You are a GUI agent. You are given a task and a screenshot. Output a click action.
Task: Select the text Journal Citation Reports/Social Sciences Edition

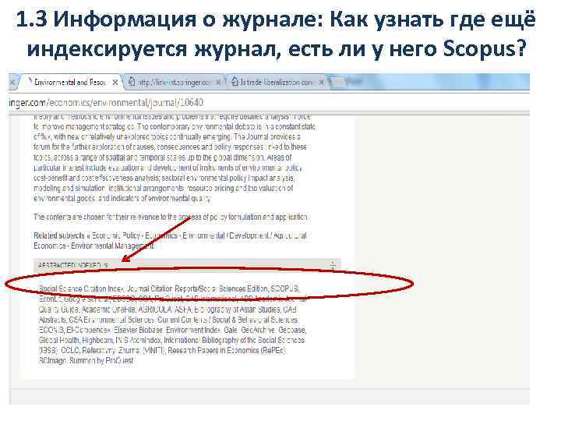(x=197, y=288)
